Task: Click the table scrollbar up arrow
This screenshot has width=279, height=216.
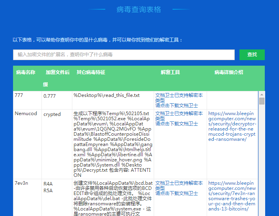Action: click(262, 95)
